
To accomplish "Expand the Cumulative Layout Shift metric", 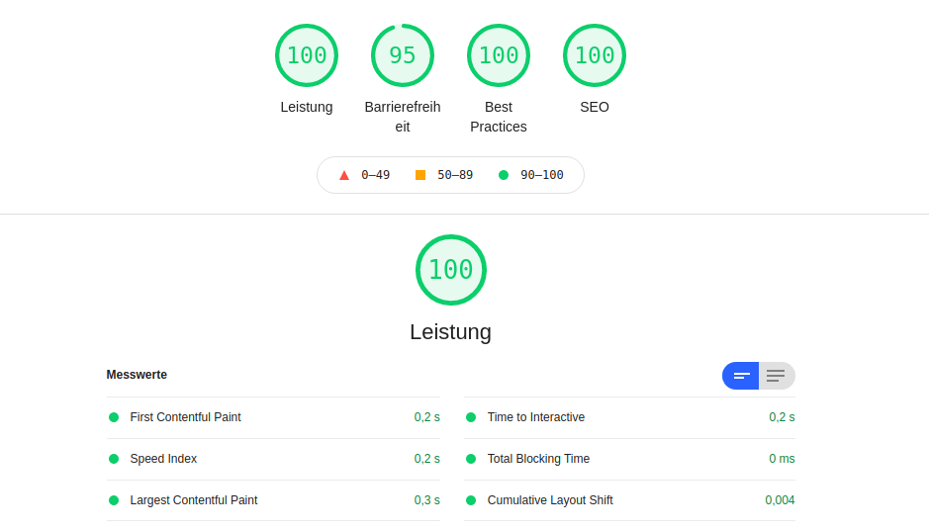I will point(629,500).
